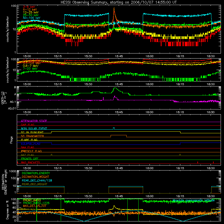
Task: Pick the DECIMATION_WEIGHT legend entry
Action: (36, 177)
